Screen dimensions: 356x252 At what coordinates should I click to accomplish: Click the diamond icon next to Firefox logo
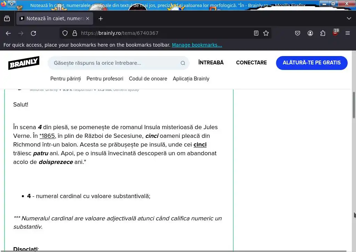[x=12, y=3]
